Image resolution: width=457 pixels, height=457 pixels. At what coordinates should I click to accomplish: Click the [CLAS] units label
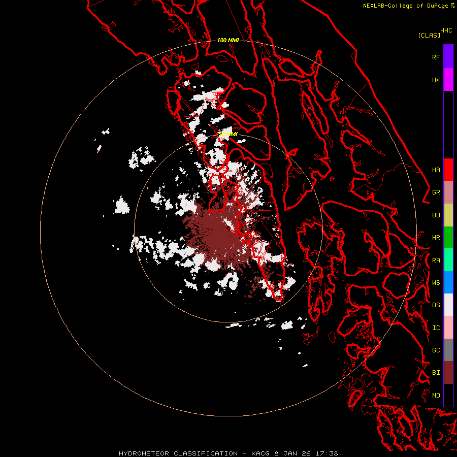click(429, 35)
